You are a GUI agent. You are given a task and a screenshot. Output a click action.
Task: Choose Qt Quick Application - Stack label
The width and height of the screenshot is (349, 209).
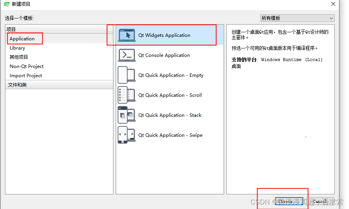(x=170, y=115)
